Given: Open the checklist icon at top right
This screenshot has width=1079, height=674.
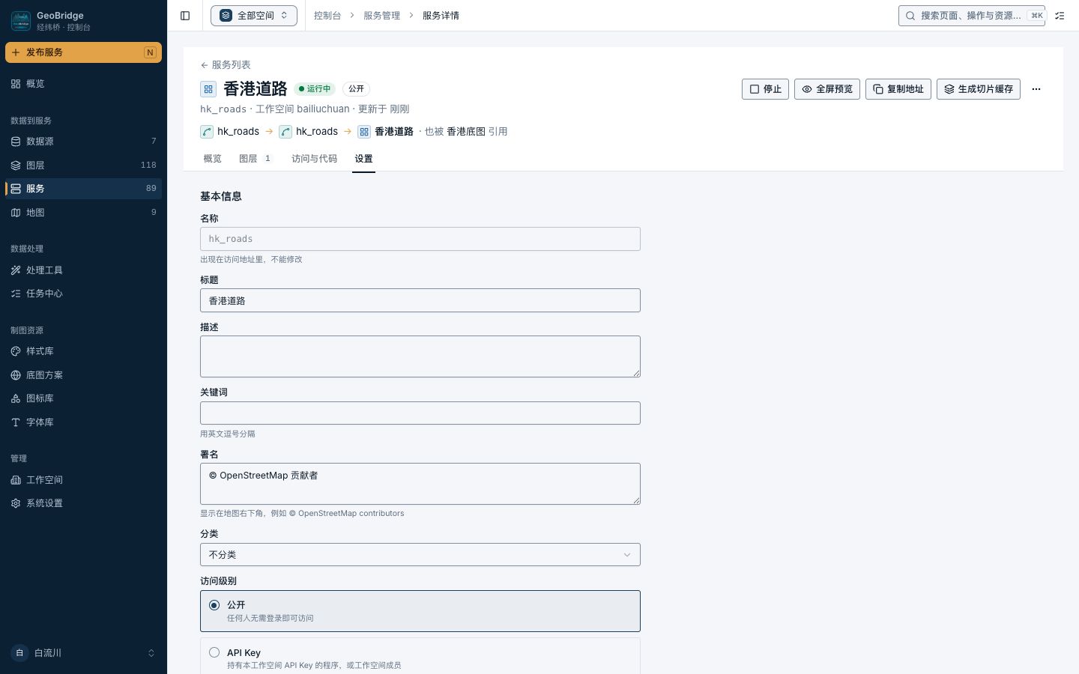Looking at the screenshot, I should (1060, 16).
